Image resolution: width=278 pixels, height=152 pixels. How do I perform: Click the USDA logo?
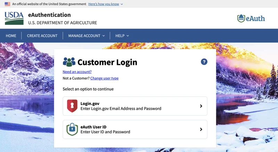[x=14, y=18]
